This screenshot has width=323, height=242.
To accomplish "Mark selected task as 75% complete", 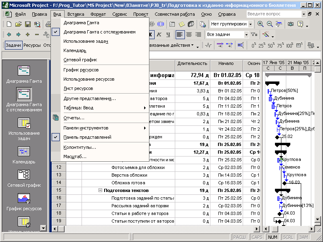I will [x=281, y=45].
